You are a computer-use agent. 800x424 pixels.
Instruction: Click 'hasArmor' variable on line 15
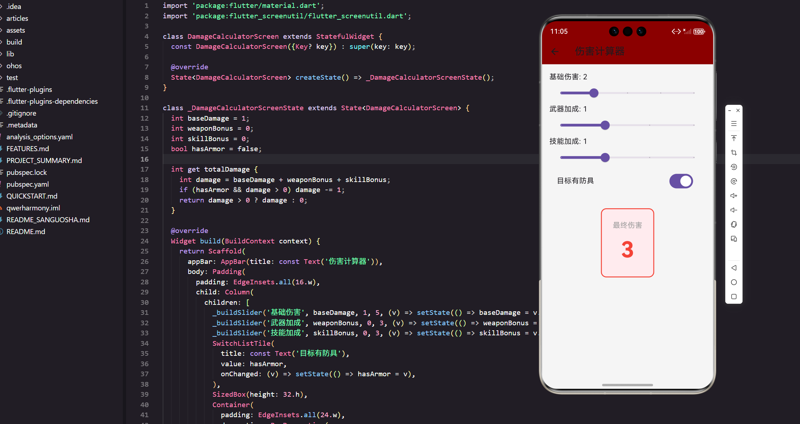[208, 149]
